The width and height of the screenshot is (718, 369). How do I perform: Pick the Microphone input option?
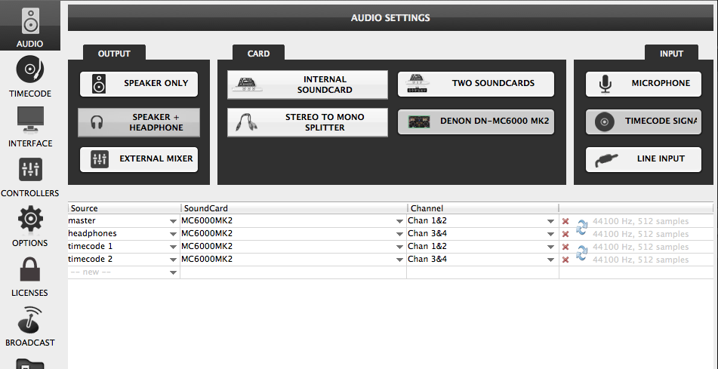[643, 84]
